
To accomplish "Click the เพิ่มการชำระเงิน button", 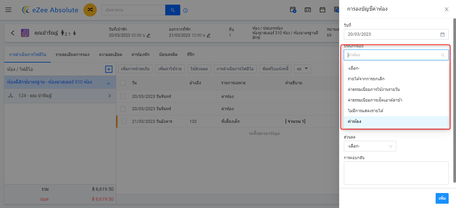I will click(x=136, y=69).
